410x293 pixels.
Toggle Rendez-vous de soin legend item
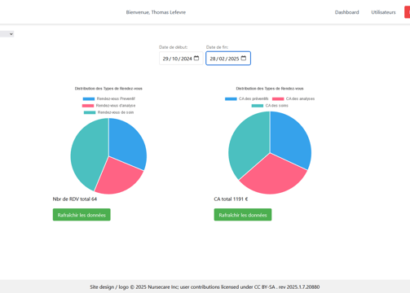(108, 112)
